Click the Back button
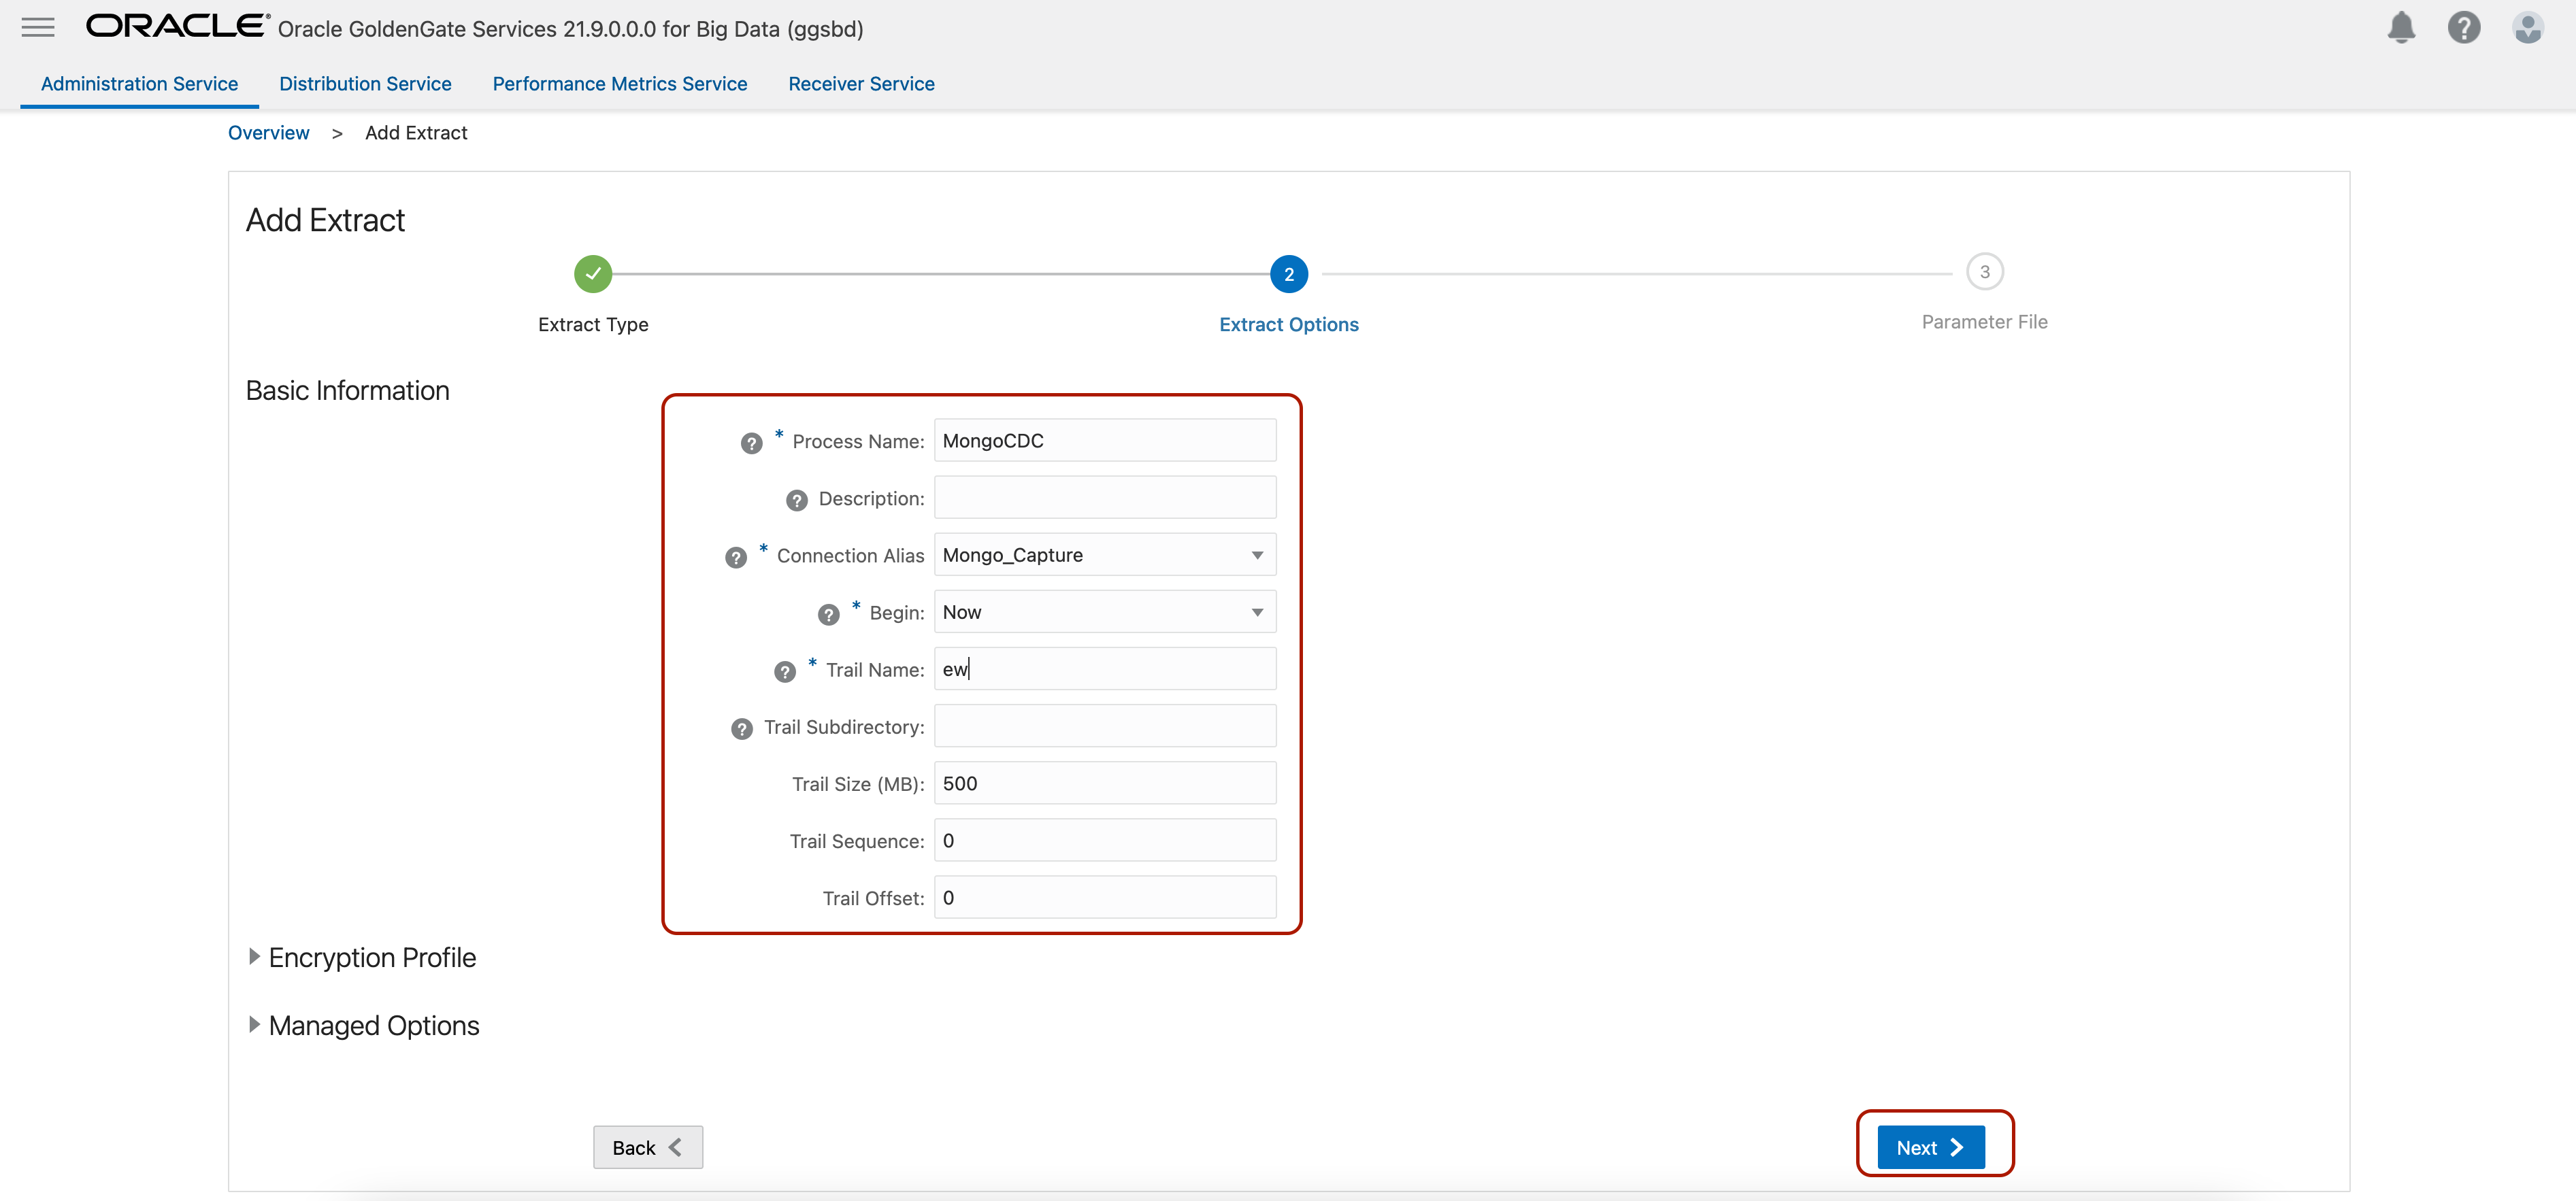This screenshot has width=2576, height=1201. tap(647, 1146)
